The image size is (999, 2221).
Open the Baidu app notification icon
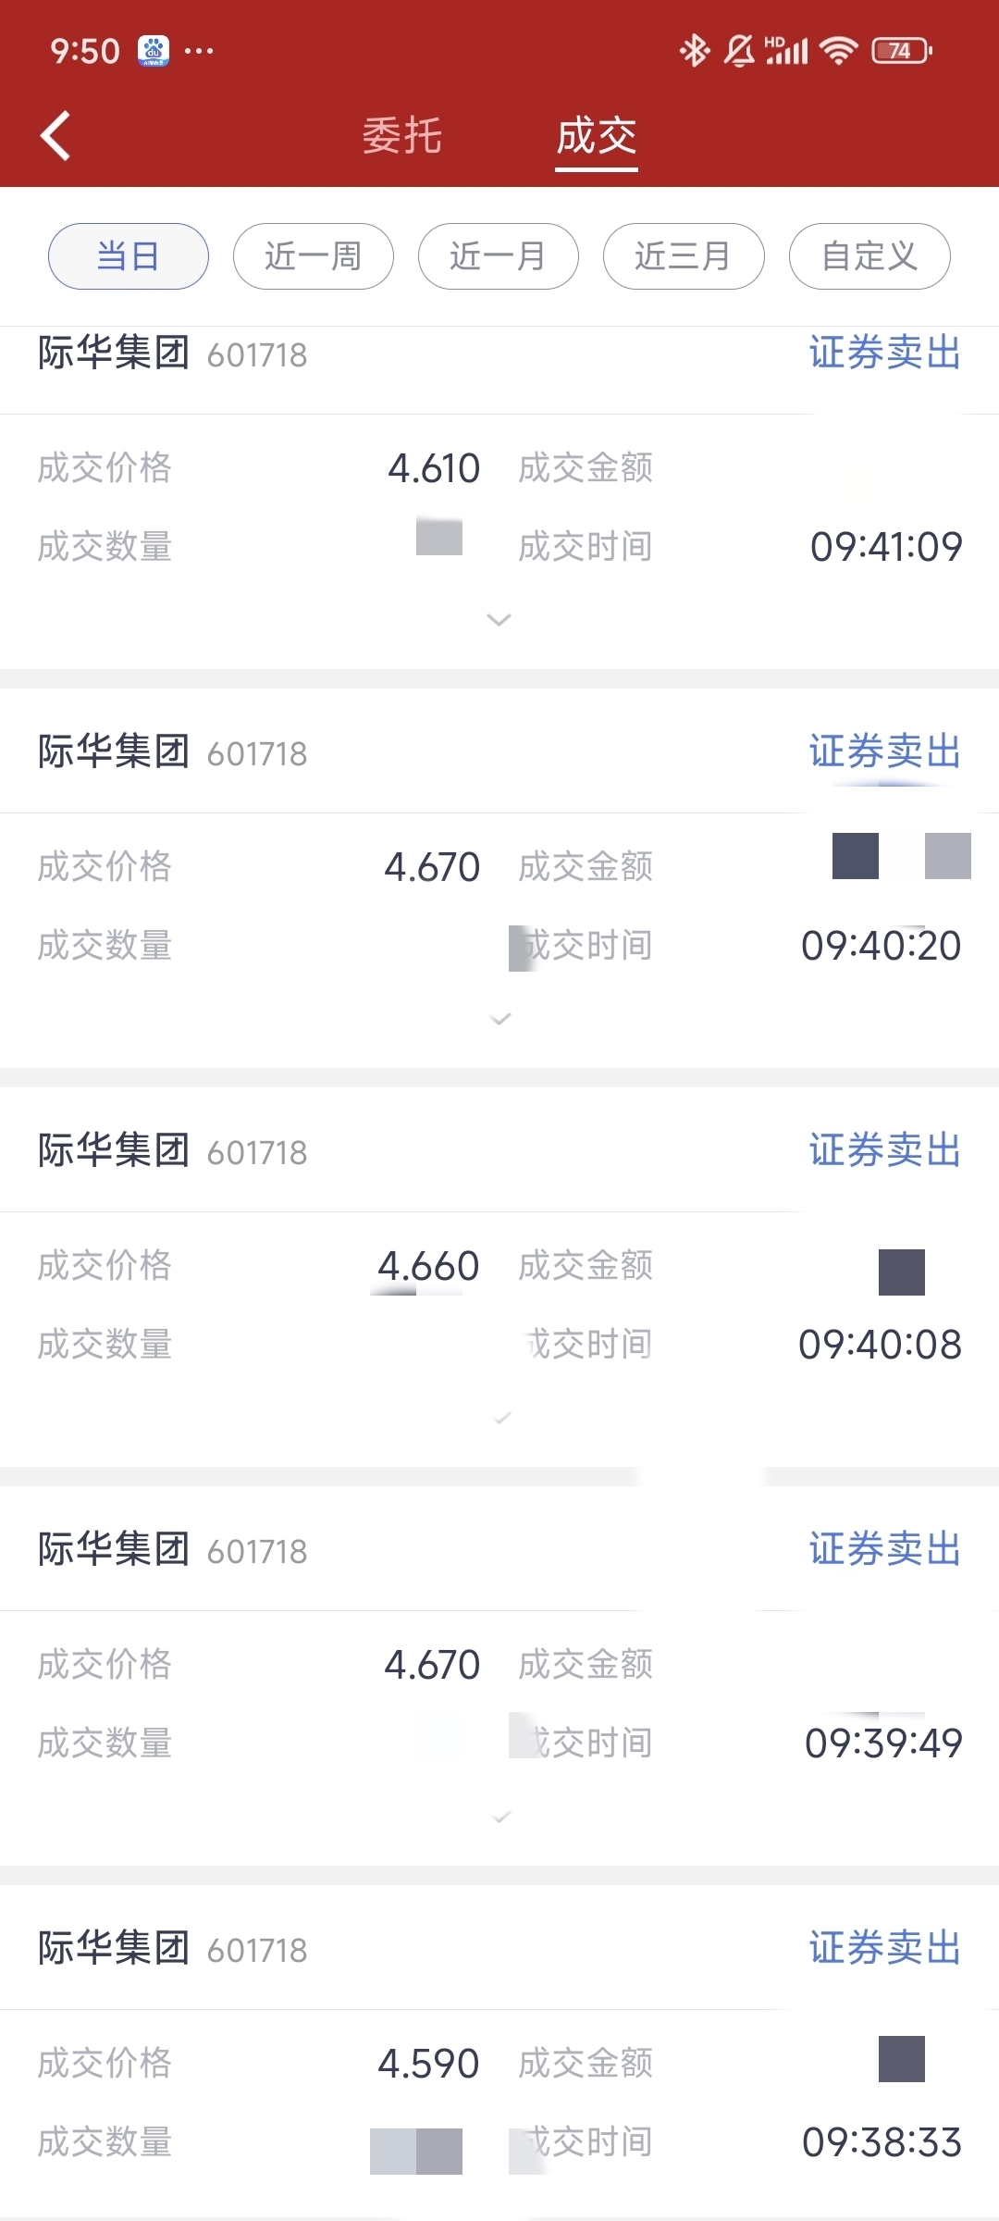coord(154,50)
